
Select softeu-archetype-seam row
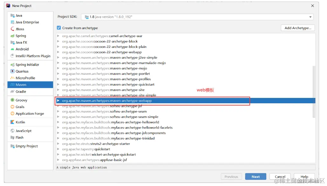click(186, 112)
